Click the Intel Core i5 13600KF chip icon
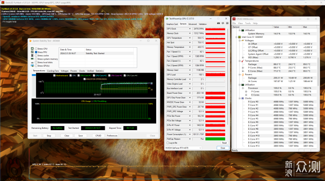325x181 pixels. [239, 37]
